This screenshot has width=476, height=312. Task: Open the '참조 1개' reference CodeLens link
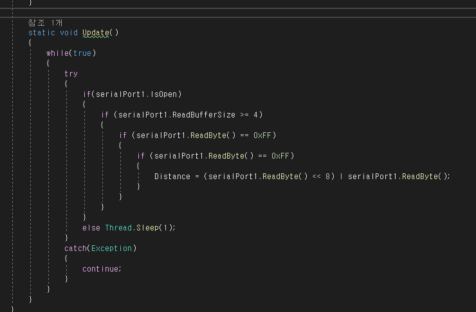tap(45, 22)
